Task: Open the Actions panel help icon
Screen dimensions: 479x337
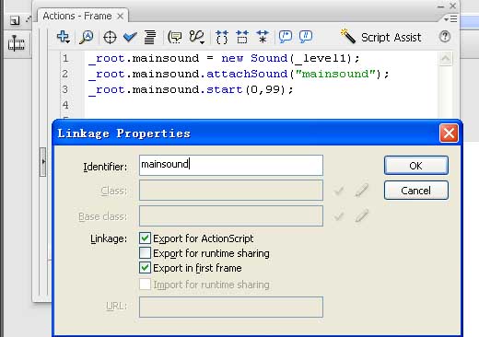Action: pos(444,37)
